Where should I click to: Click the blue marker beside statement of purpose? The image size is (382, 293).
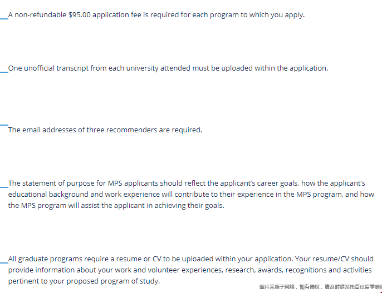click(x=4, y=186)
